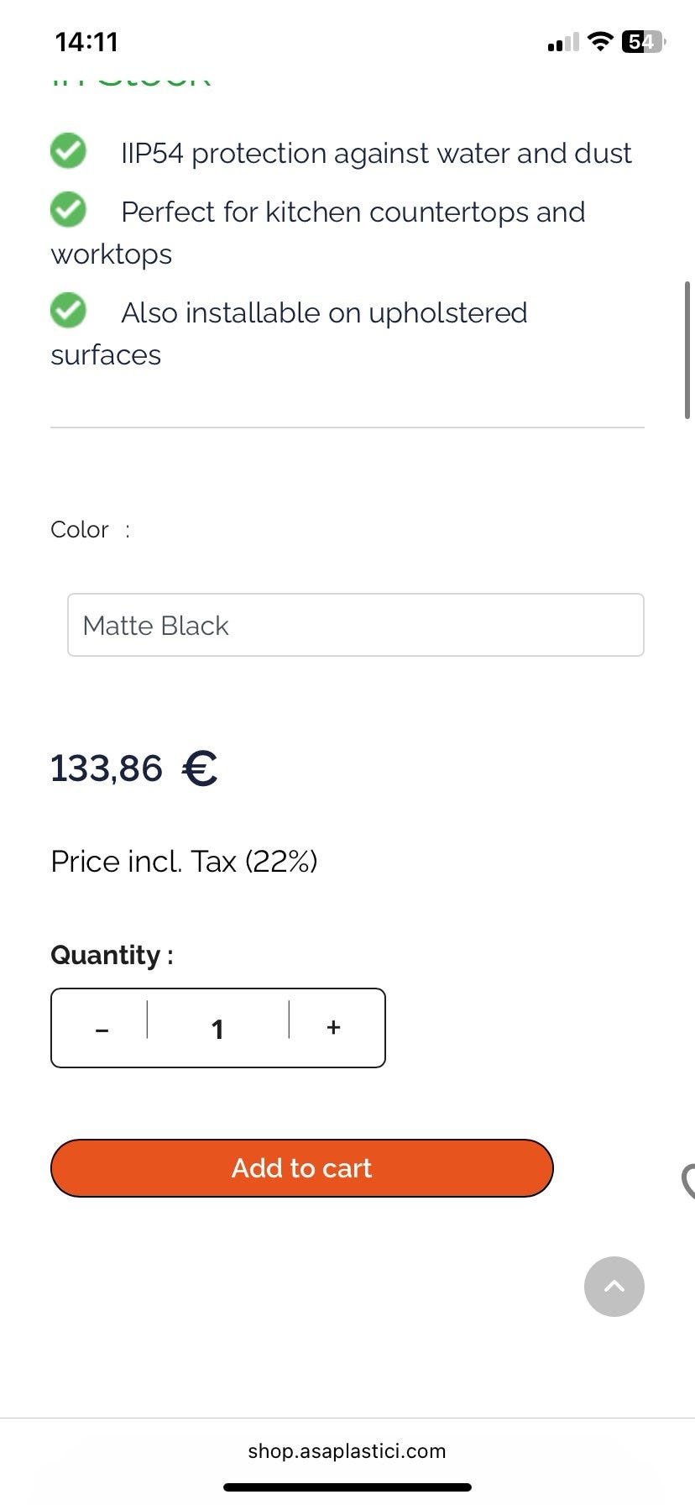The image size is (695, 1505).
Task: Tap the Wi-Fi status icon
Action: tap(600, 41)
